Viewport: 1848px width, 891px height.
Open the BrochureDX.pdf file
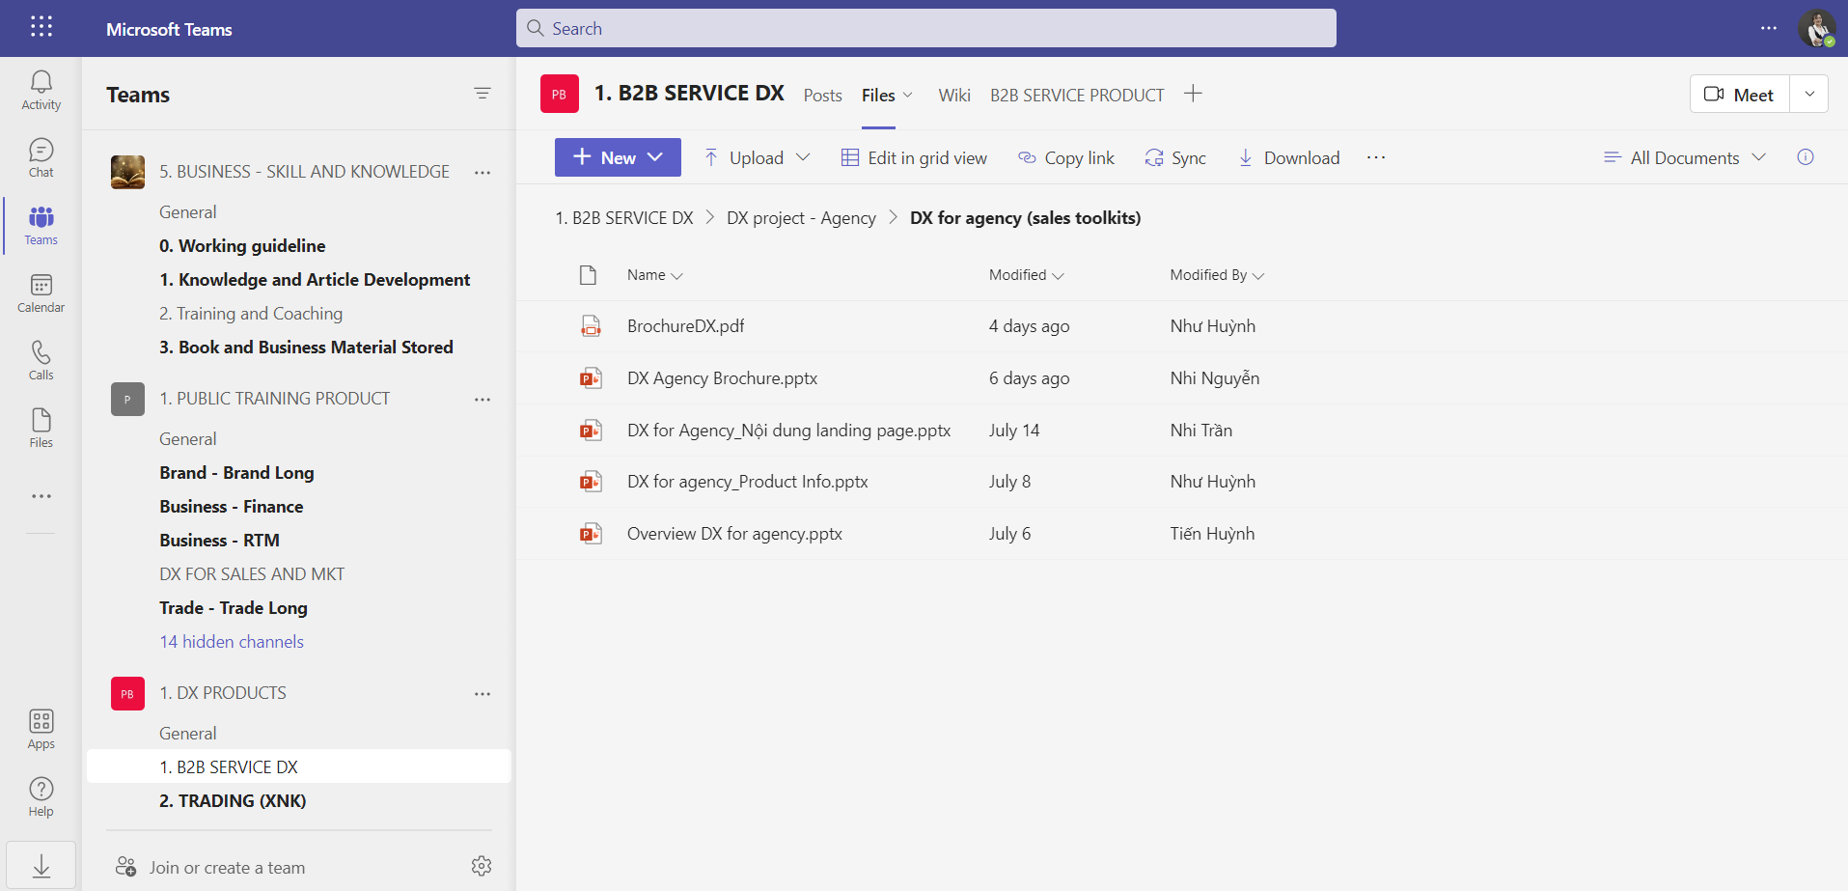685,326
